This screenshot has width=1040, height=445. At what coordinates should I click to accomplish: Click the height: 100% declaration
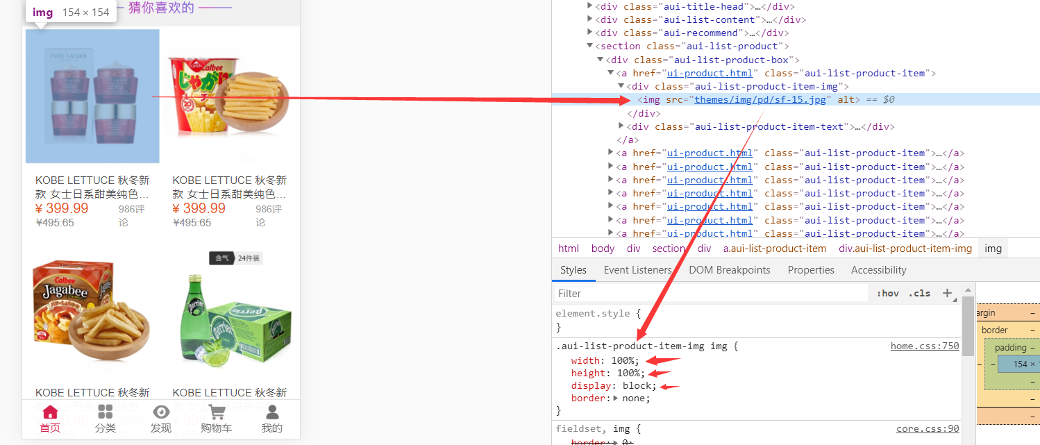tap(608, 373)
